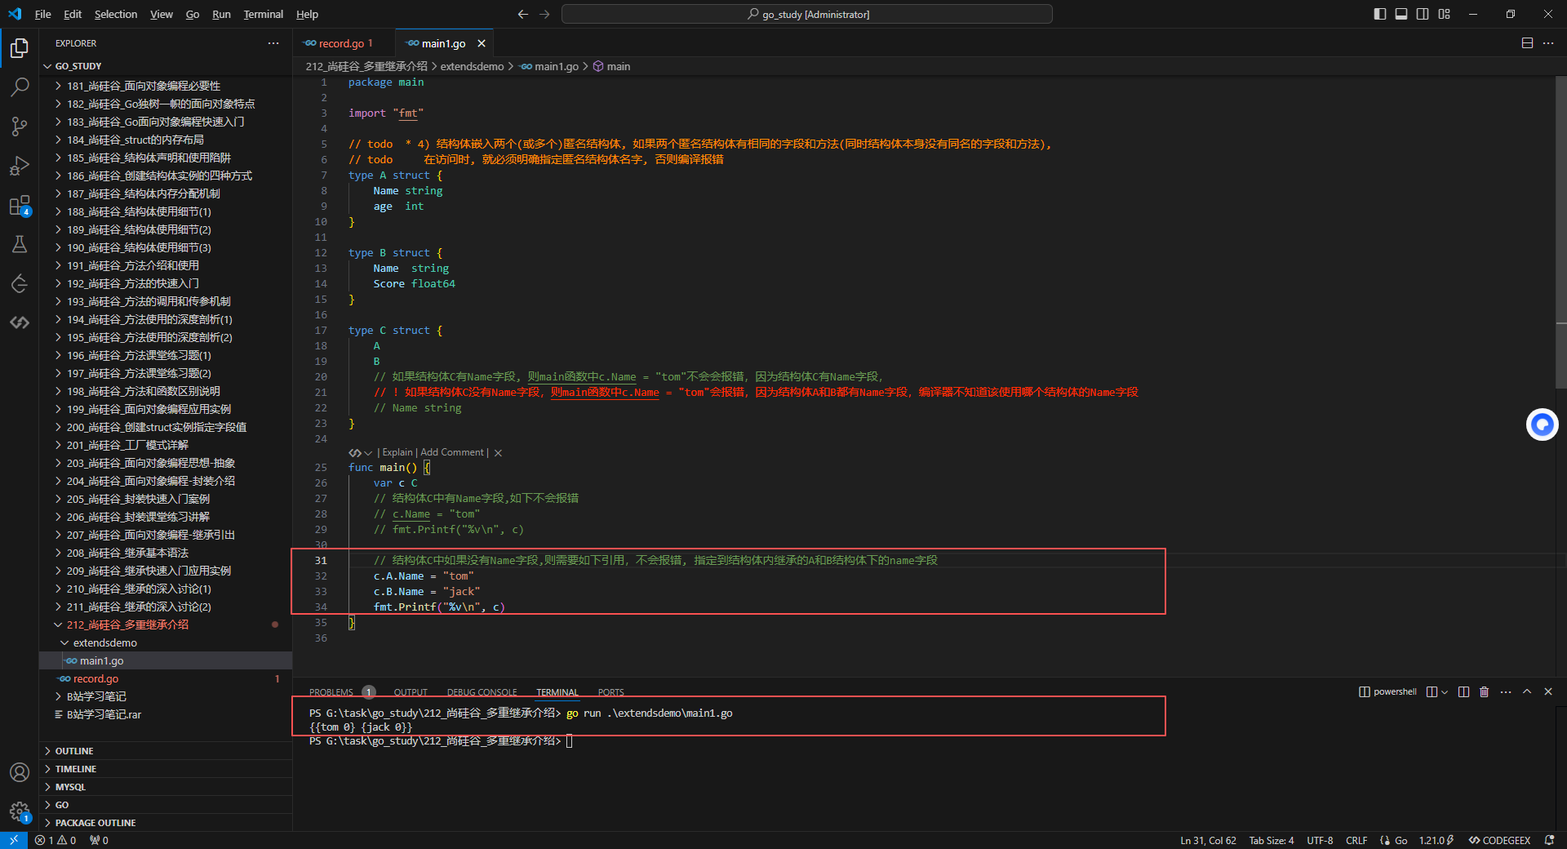Open the Source Control view

click(x=20, y=127)
